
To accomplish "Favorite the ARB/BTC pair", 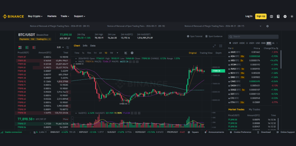I will (229, 61).
